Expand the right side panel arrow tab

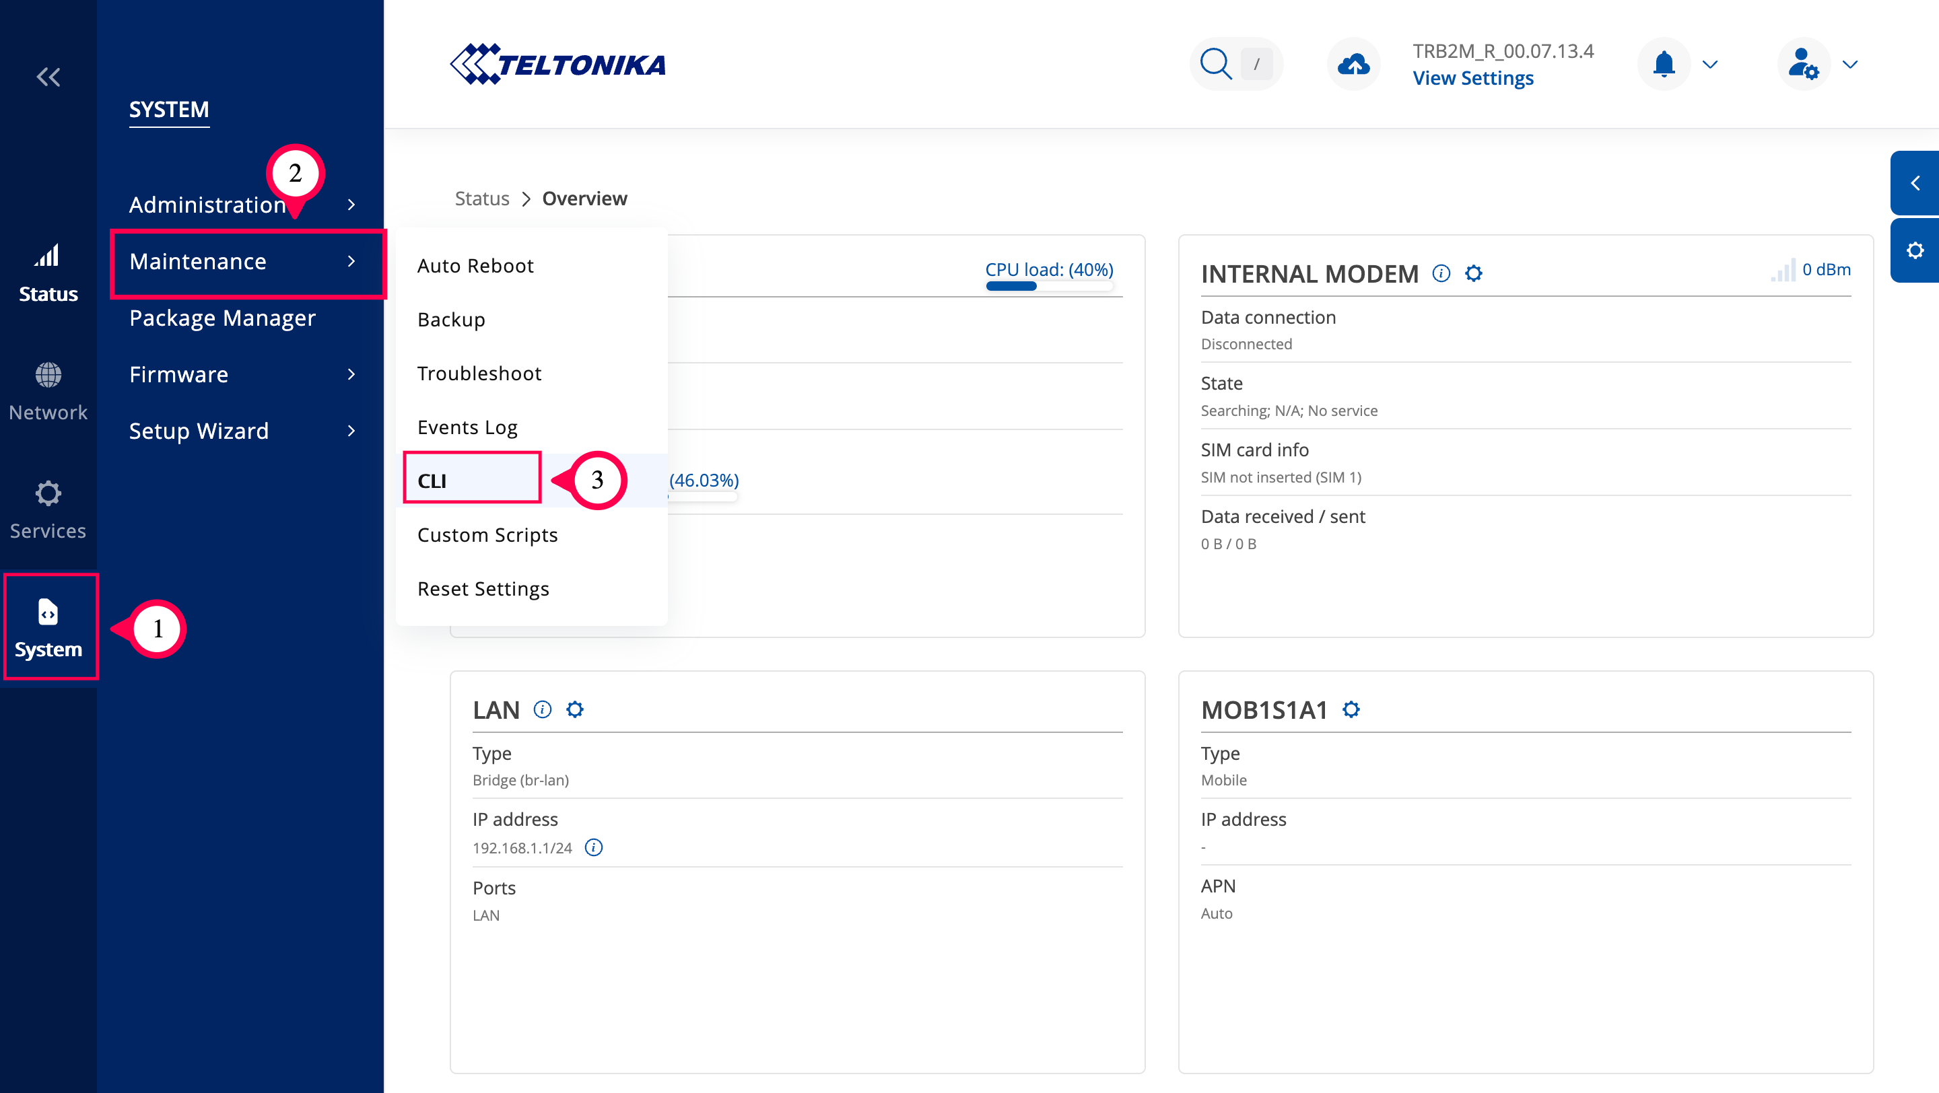point(1914,183)
